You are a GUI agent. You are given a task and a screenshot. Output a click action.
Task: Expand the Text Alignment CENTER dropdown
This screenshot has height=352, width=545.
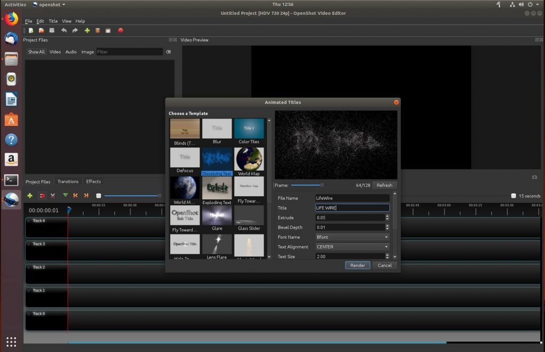(x=352, y=247)
